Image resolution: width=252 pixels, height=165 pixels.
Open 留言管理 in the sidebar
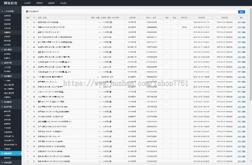pos(7,124)
